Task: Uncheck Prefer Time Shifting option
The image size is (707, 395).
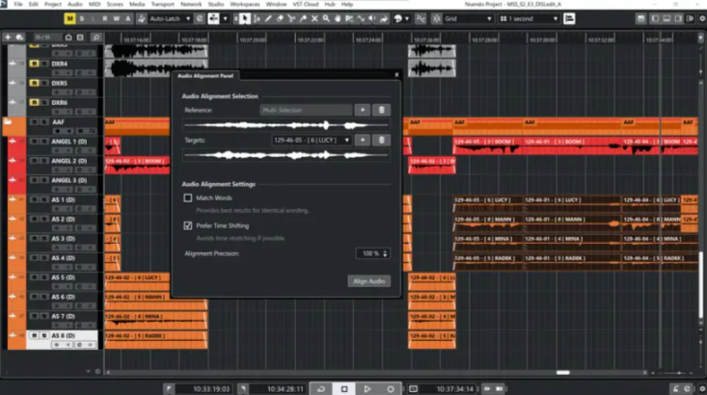Action: tap(189, 225)
